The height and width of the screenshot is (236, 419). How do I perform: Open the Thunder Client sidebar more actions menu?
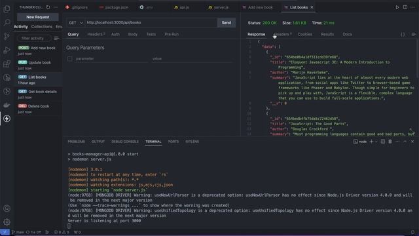(56, 7)
